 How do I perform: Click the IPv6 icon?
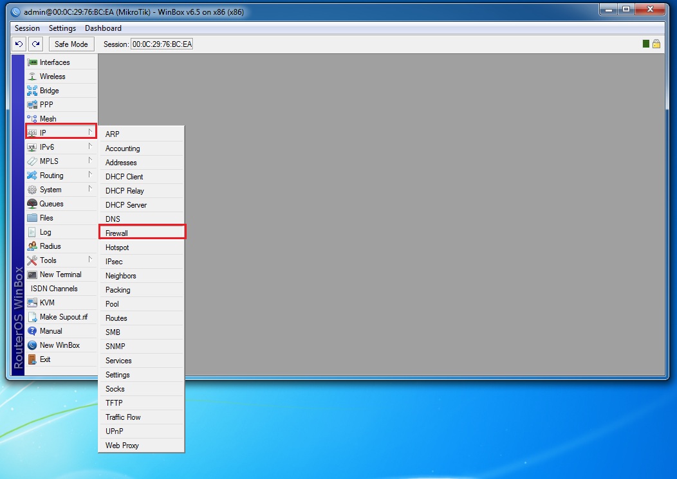pos(32,147)
